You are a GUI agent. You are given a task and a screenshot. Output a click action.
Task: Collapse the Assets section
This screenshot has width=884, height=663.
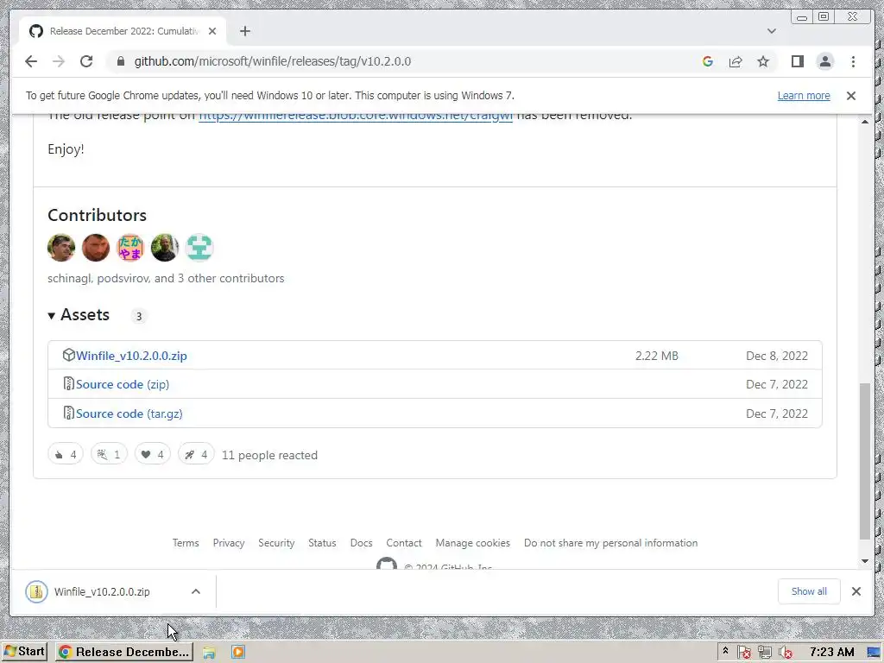tap(79, 315)
